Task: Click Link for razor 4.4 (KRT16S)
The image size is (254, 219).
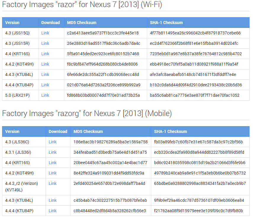Action: [45, 54]
